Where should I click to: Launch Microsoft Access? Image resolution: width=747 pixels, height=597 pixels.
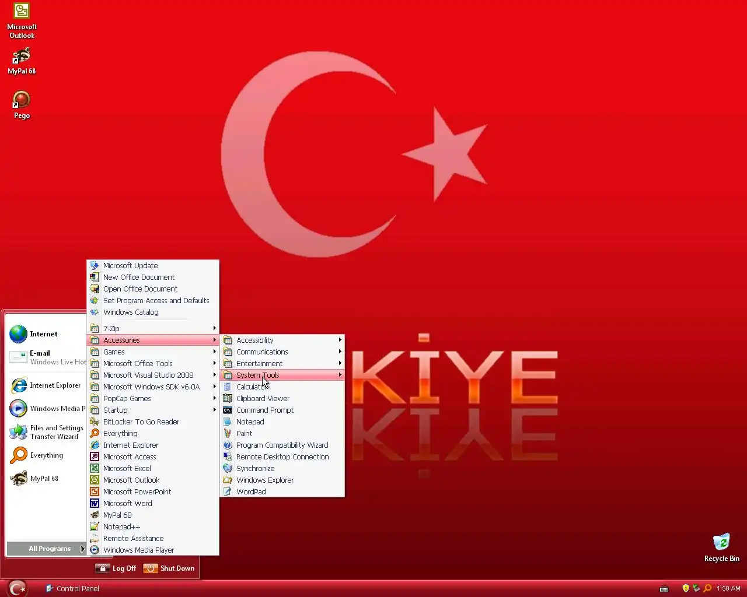point(153,456)
